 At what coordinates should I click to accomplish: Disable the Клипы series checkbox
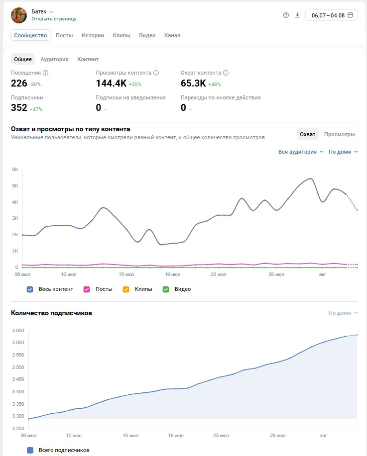(126, 289)
